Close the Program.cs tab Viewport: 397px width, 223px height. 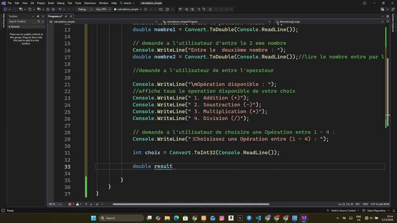click(x=71, y=16)
